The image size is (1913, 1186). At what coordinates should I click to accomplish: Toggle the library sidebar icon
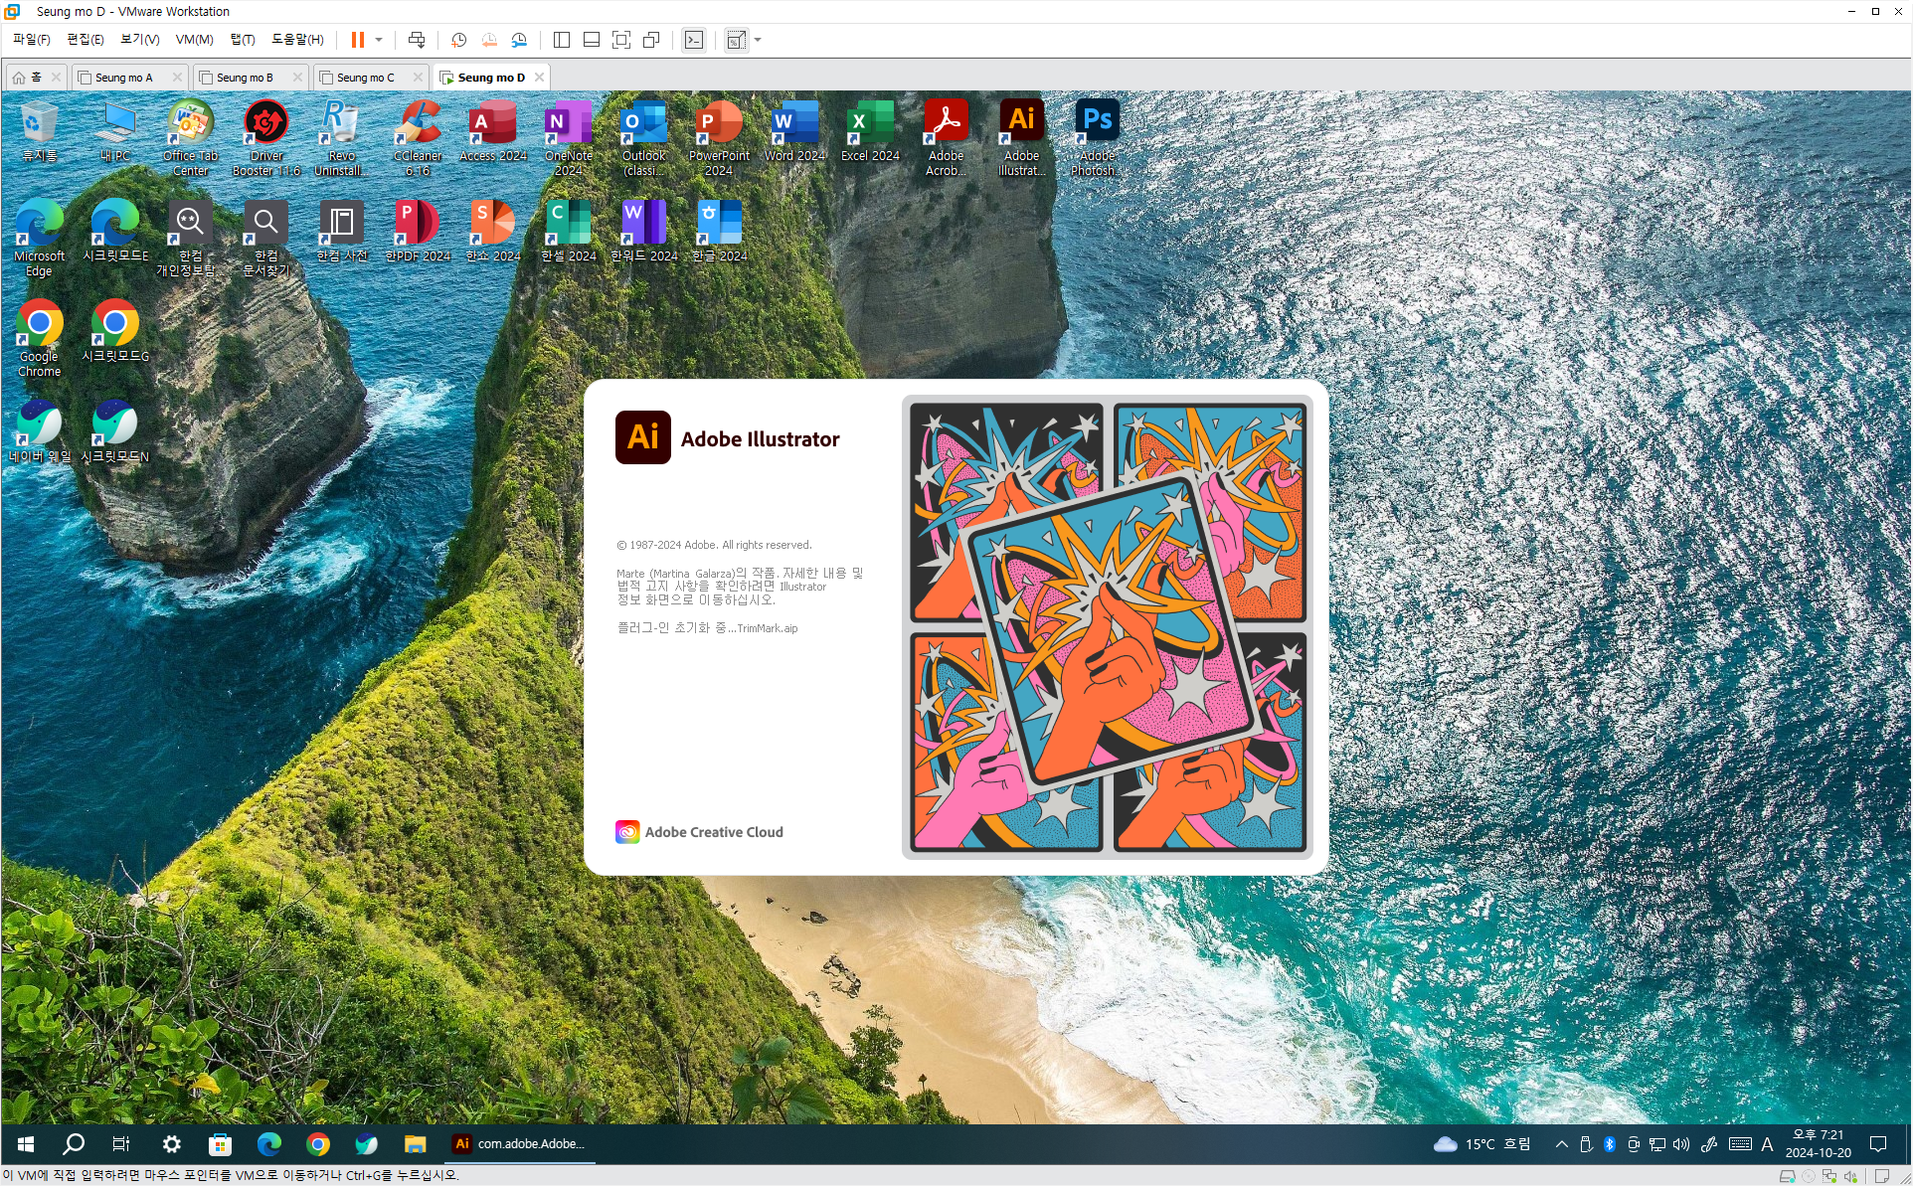coord(562,40)
